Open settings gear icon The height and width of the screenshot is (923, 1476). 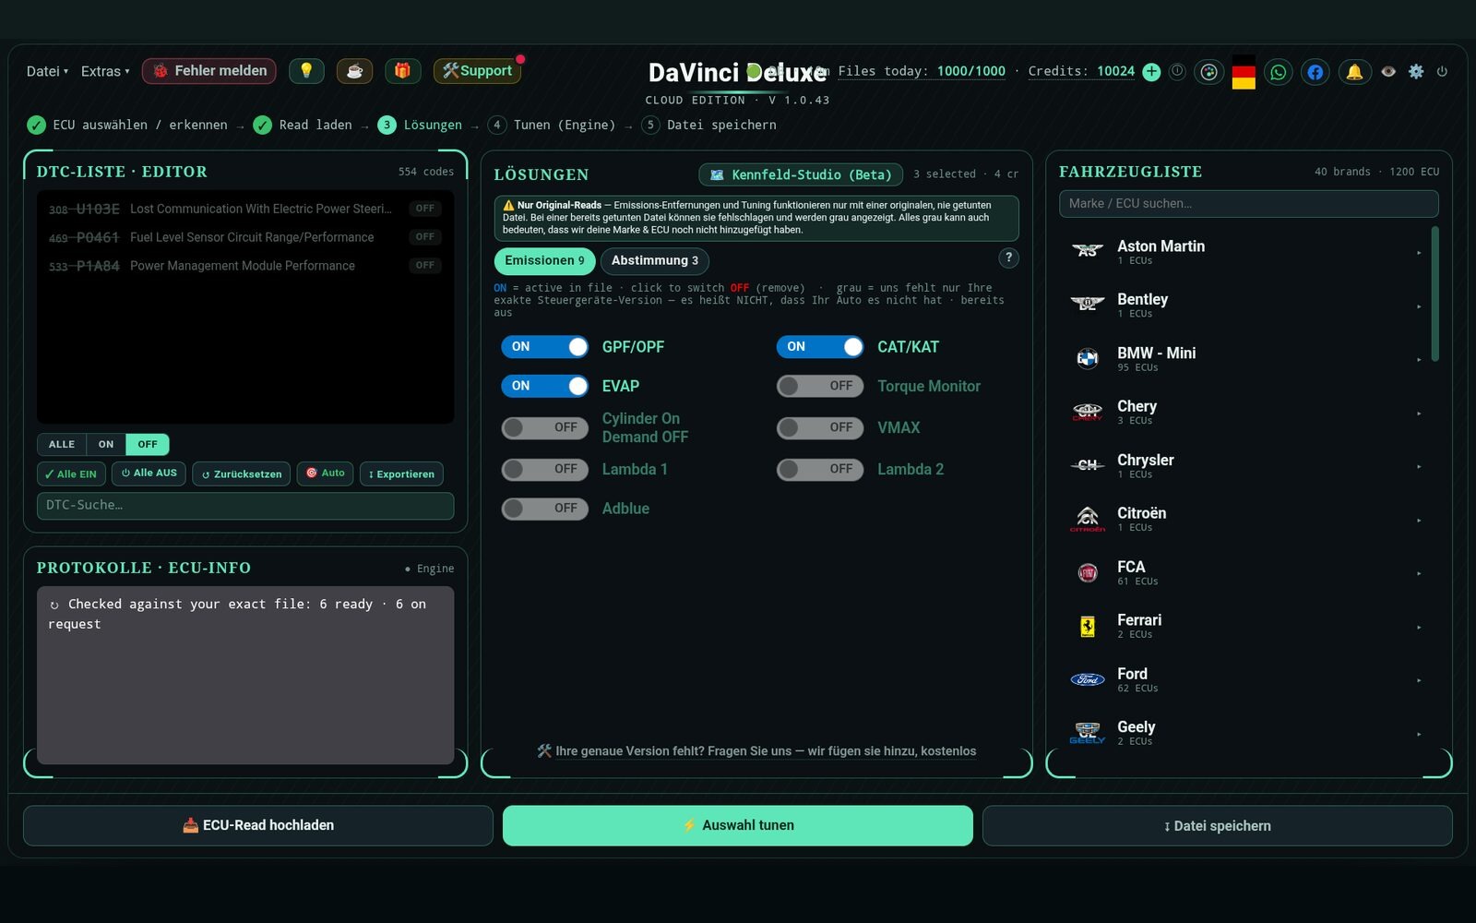click(1416, 71)
